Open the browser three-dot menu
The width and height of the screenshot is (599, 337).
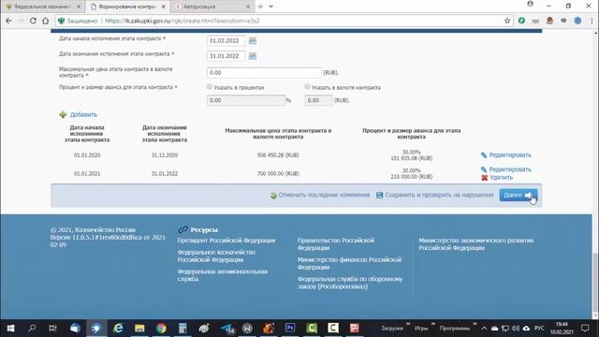(592, 21)
